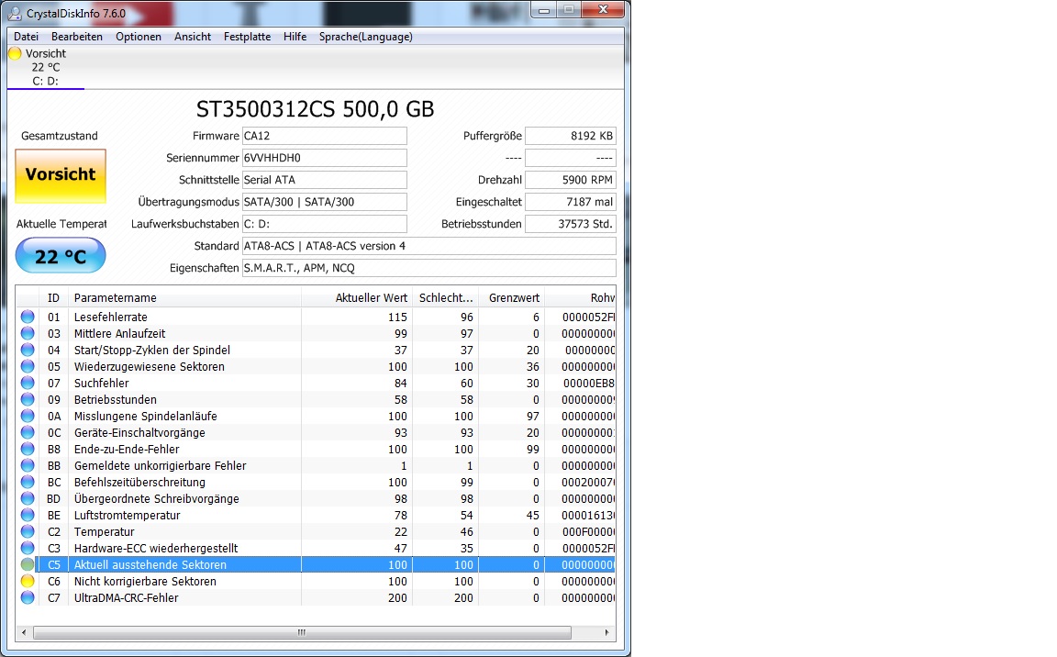Click the status dot beside Suchfehler
The width and height of the screenshot is (1057, 657).
click(28, 383)
